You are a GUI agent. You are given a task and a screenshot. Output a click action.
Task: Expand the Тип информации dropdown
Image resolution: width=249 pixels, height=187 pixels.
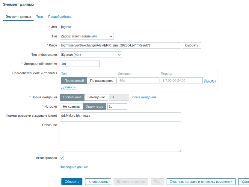[x=91, y=55]
